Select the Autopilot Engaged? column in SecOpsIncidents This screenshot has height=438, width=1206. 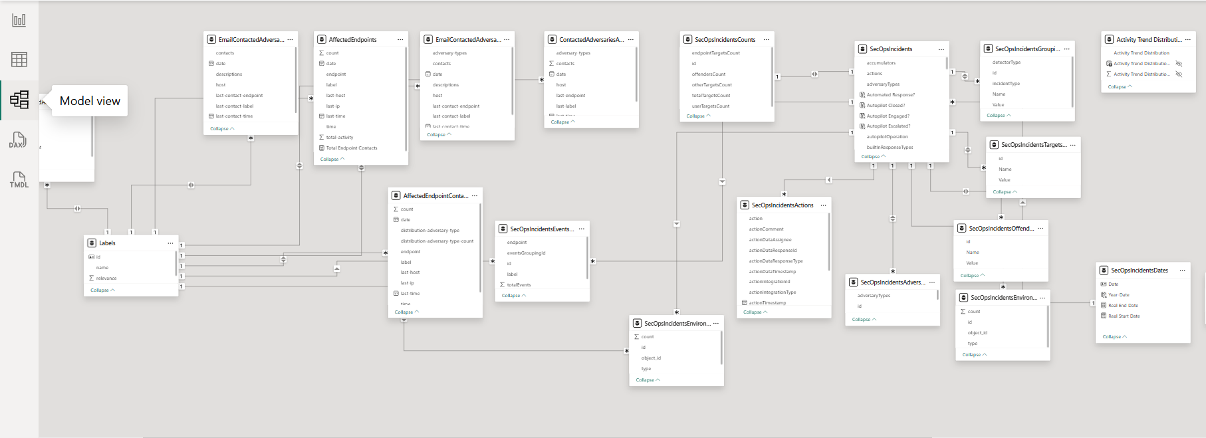pyautogui.click(x=888, y=116)
